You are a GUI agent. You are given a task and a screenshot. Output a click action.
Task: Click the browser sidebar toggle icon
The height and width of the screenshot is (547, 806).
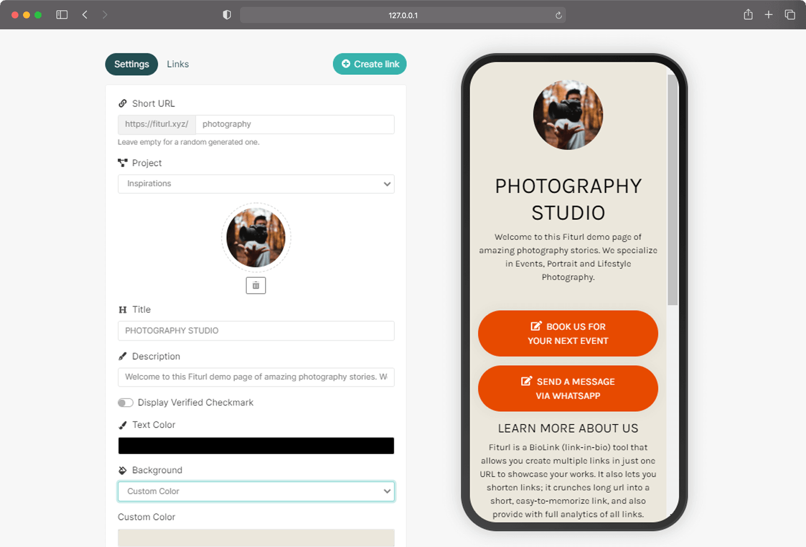coord(62,15)
